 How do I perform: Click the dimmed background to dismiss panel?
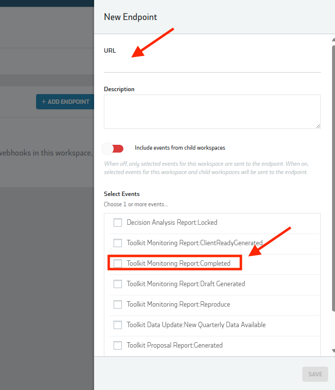[x=46, y=268]
